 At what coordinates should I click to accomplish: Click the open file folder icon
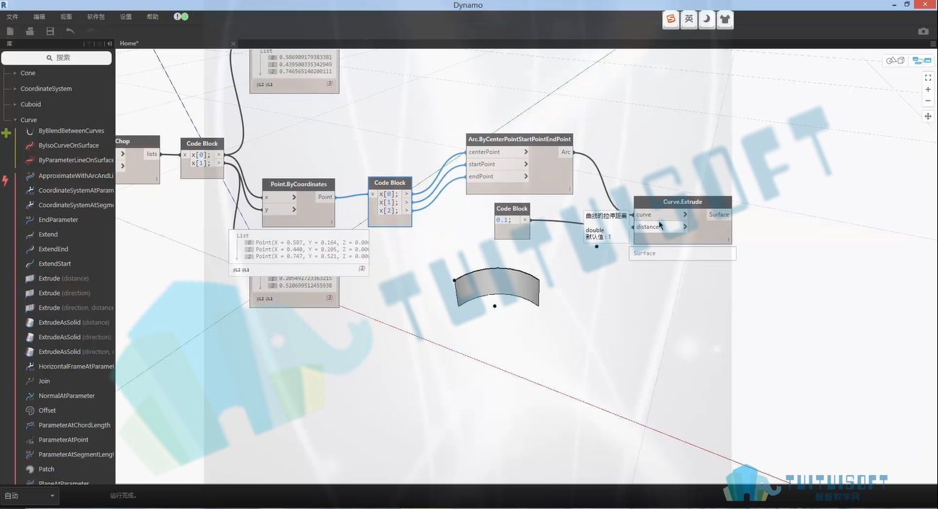30,31
